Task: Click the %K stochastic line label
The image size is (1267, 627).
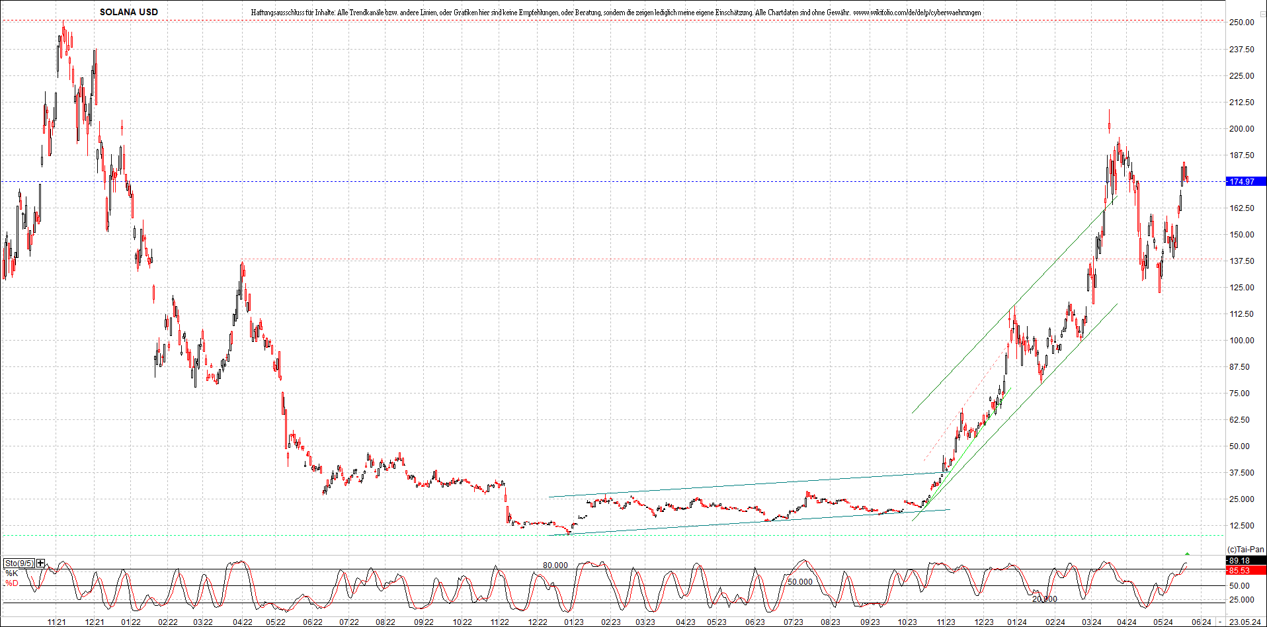Action: coord(11,573)
